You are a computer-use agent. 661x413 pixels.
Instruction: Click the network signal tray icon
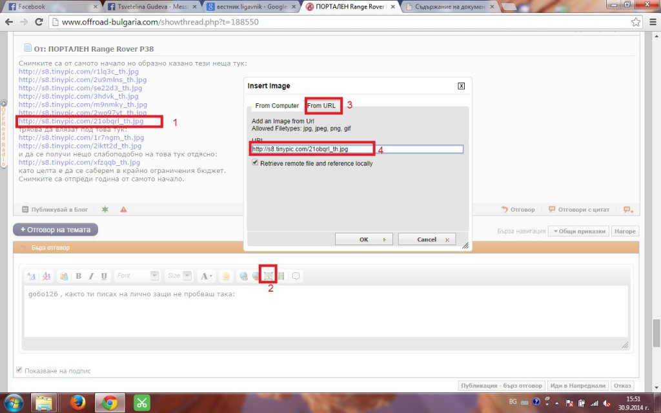coord(595,403)
